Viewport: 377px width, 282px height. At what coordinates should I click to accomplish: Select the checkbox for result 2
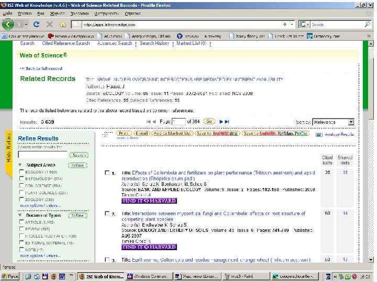click(x=107, y=214)
